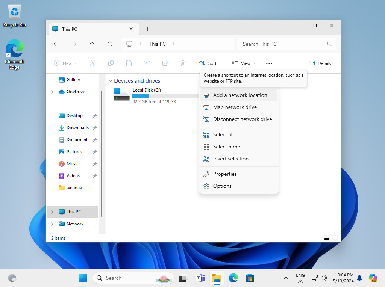
Task: Add a new tab
Action: tap(147, 29)
